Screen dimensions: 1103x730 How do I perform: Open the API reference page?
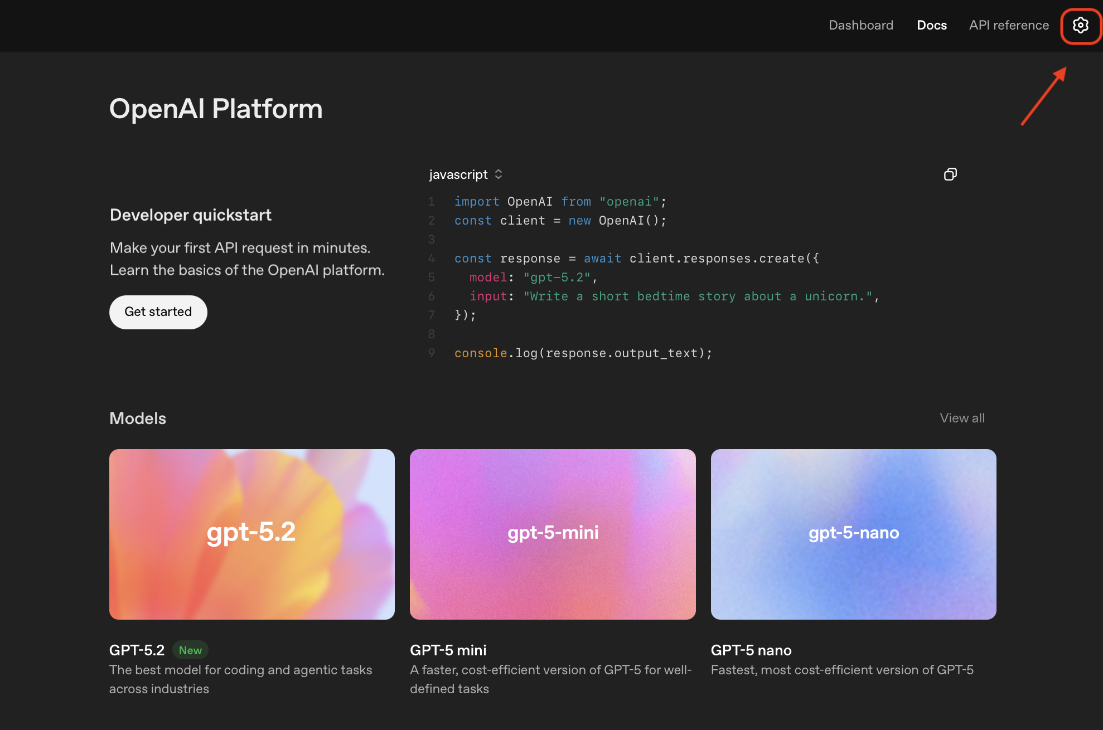[1008, 25]
